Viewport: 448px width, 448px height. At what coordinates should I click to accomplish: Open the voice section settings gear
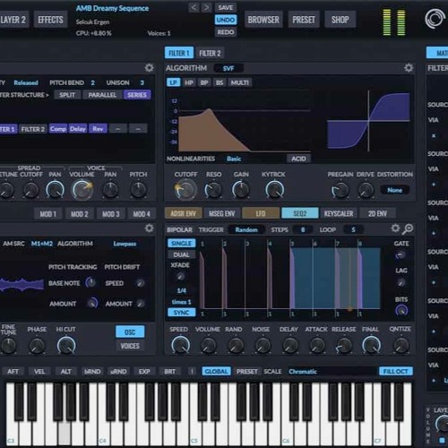(149, 68)
